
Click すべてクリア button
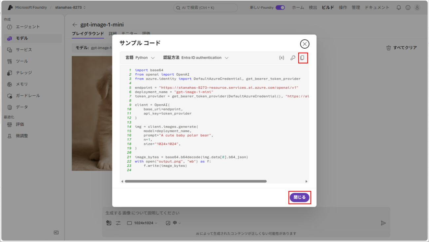[x=402, y=48]
